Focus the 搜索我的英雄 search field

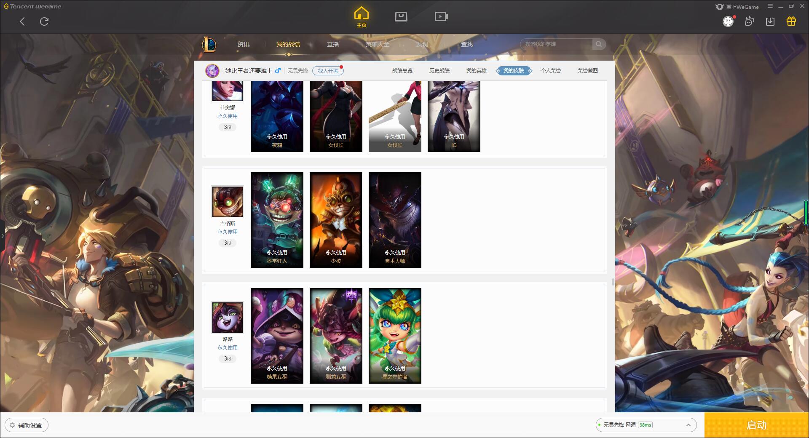pos(556,44)
